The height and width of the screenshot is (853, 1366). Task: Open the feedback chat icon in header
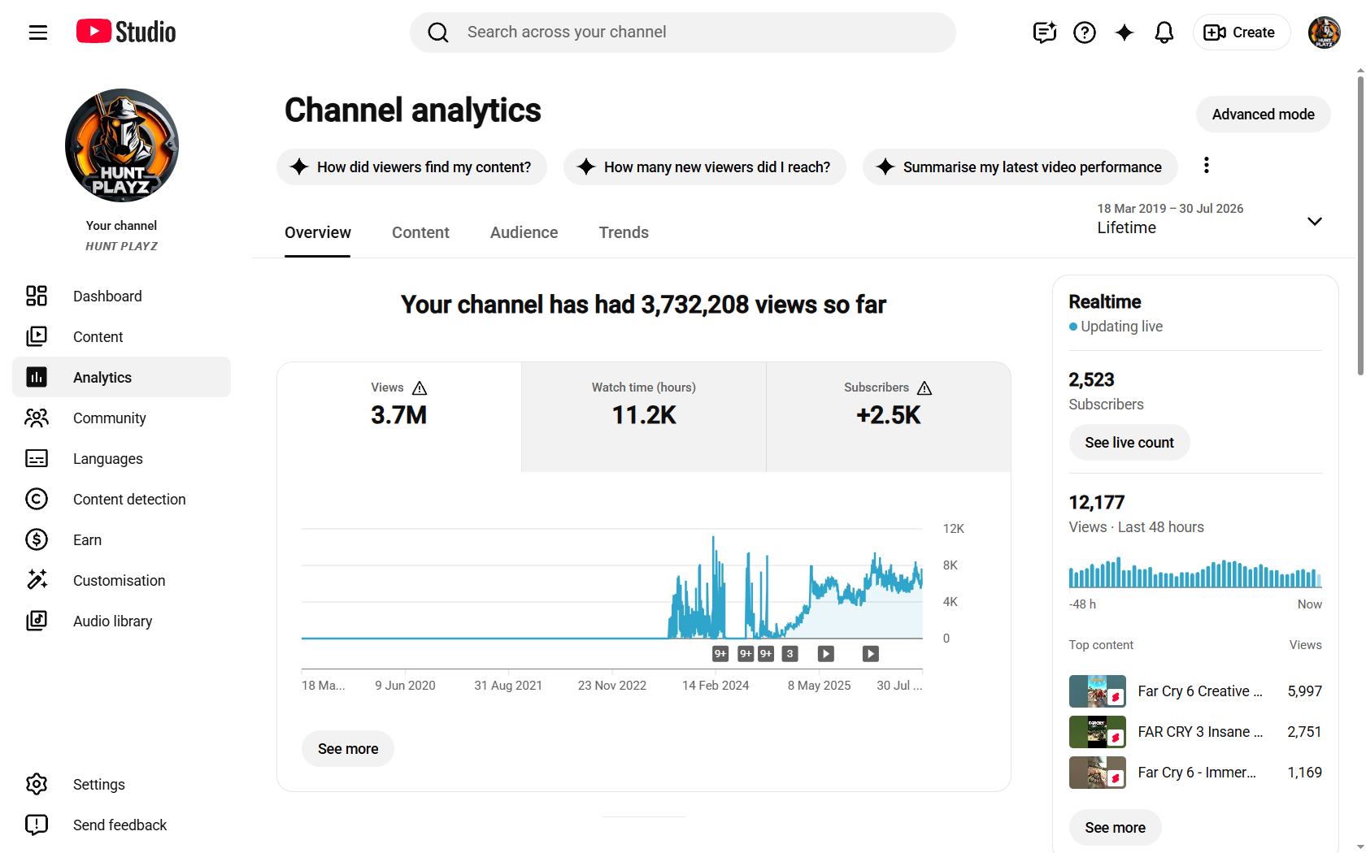[1045, 32]
